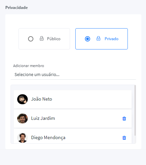The image size is (146, 165).
Task: Click the lock icon beside Público
Action: [x=42, y=39]
